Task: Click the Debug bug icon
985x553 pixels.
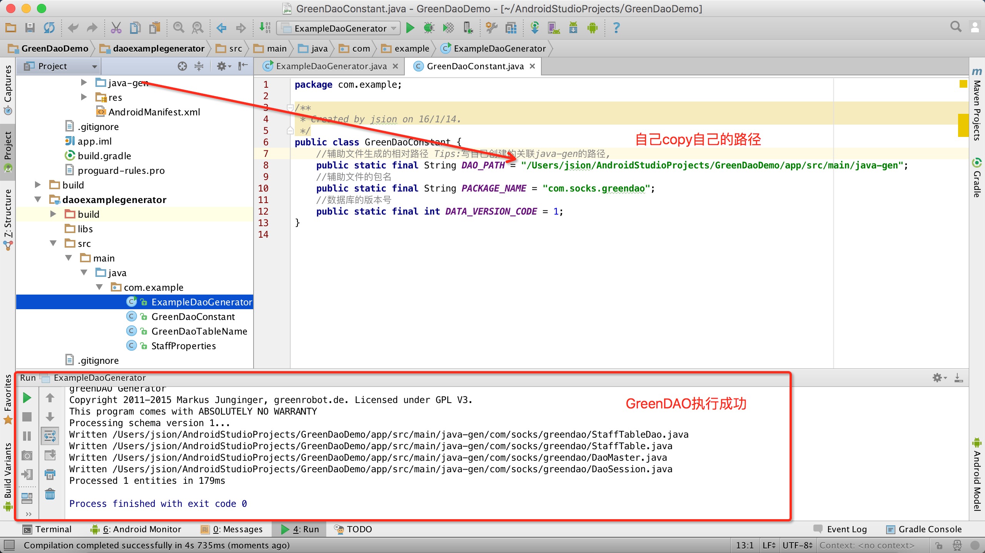Action: (429, 28)
